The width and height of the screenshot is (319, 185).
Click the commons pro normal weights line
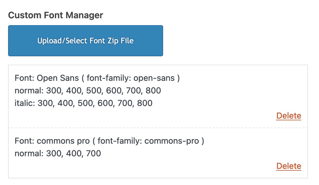(x=58, y=154)
